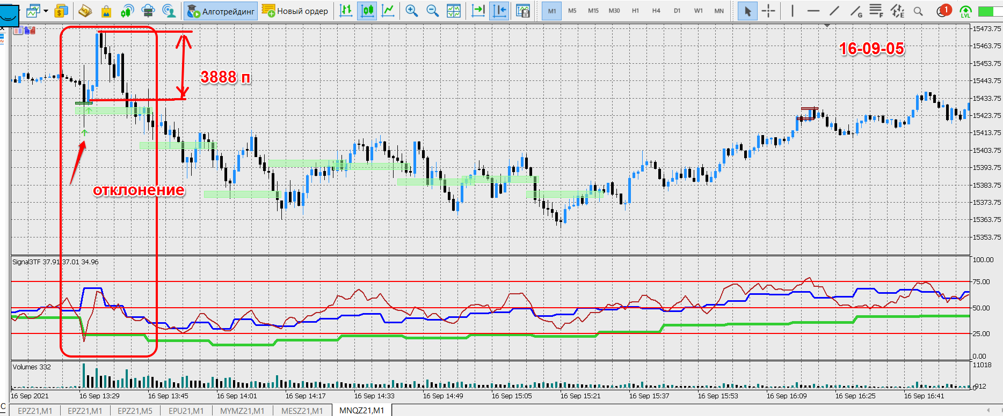
Task: Select the vertical line drawing tool
Action: [793, 11]
